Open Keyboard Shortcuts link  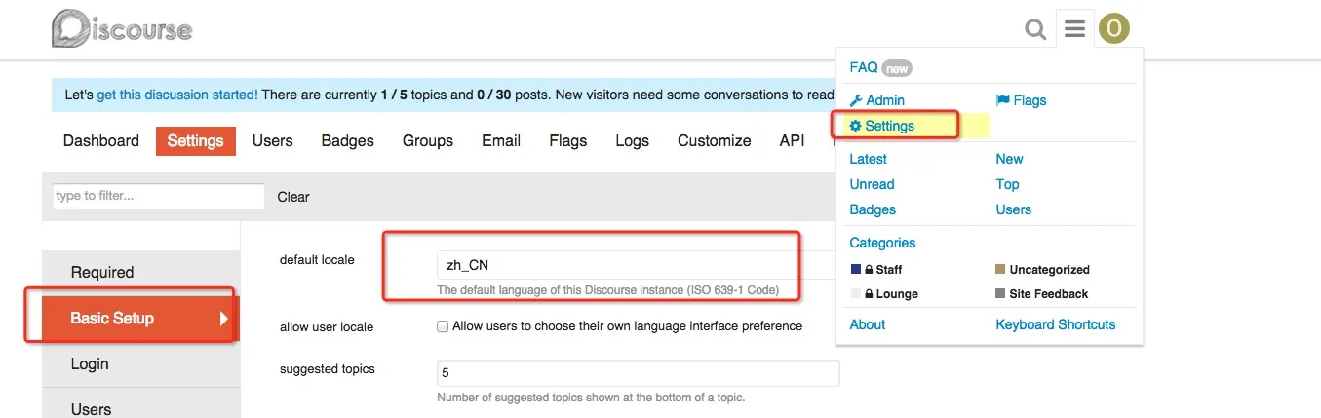click(1056, 324)
